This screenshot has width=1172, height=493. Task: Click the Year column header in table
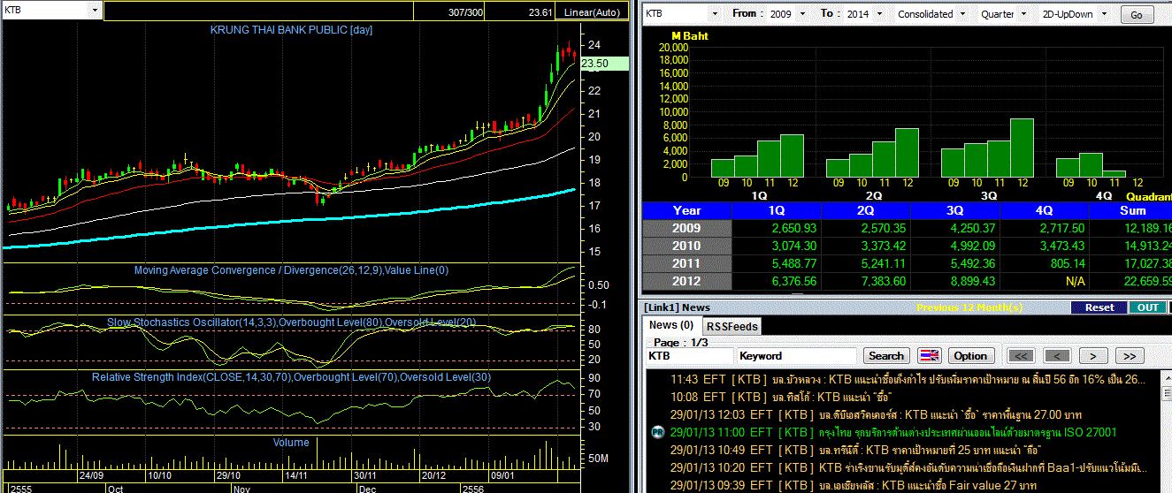click(x=687, y=210)
